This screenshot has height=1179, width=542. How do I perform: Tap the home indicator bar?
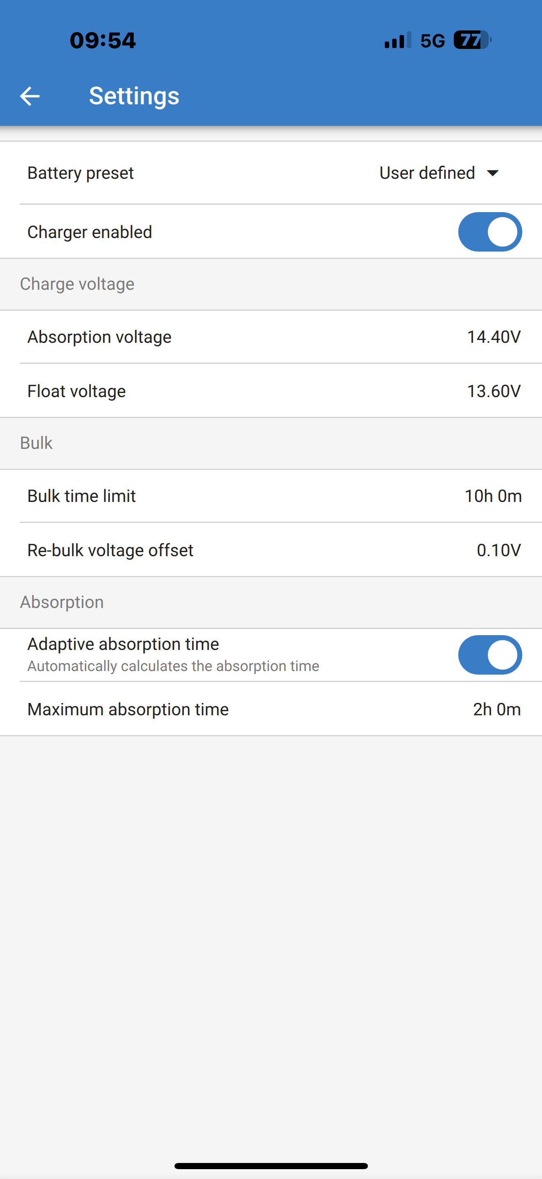(x=271, y=1166)
